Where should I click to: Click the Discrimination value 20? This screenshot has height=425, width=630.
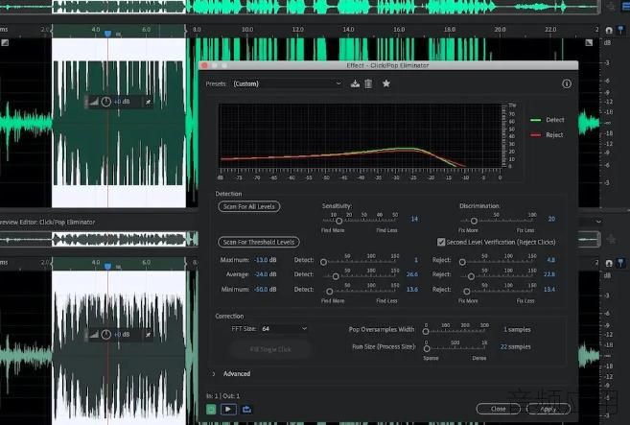point(551,219)
